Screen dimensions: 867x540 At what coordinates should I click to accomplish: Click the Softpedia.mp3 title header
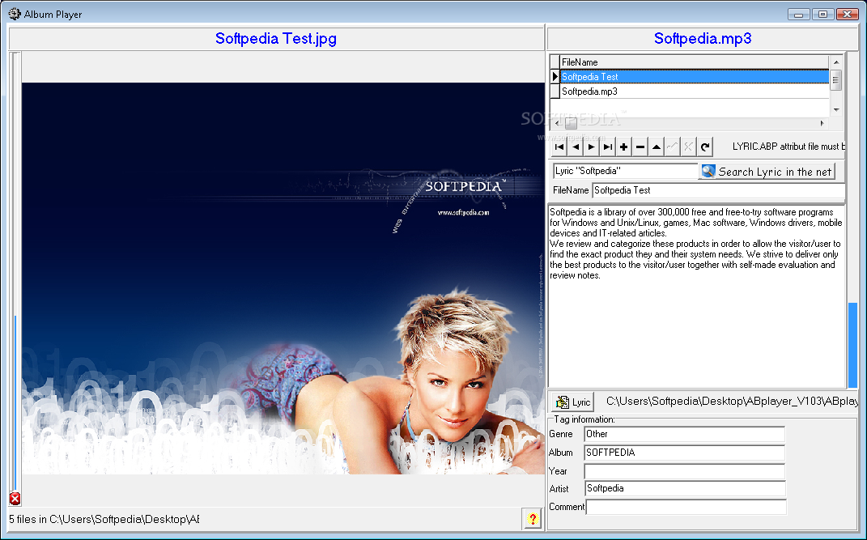[702, 38]
